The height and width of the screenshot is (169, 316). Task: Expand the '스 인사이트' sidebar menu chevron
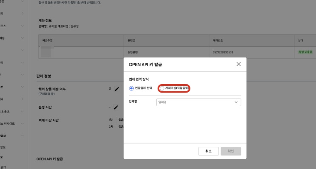point(23,124)
